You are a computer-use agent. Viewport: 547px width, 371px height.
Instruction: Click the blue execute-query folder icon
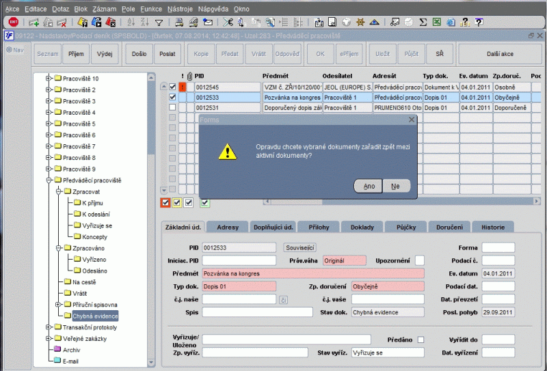(x=96, y=23)
